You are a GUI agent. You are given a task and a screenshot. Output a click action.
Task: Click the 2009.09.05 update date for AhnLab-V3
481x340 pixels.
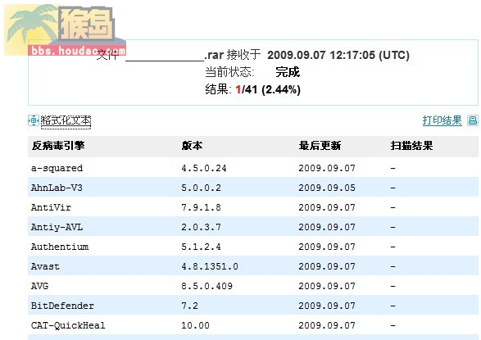pyautogui.click(x=327, y=188)
